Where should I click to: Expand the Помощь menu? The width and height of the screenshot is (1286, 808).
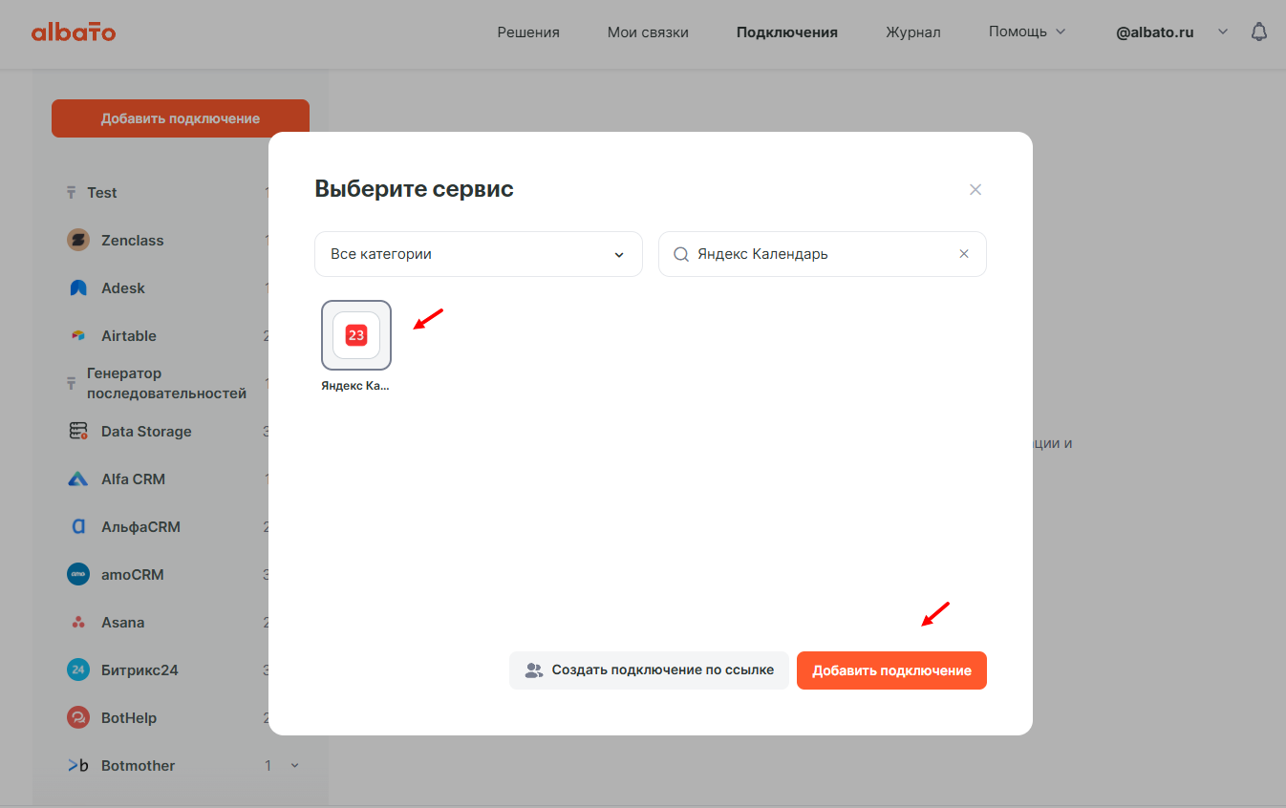1026,32
